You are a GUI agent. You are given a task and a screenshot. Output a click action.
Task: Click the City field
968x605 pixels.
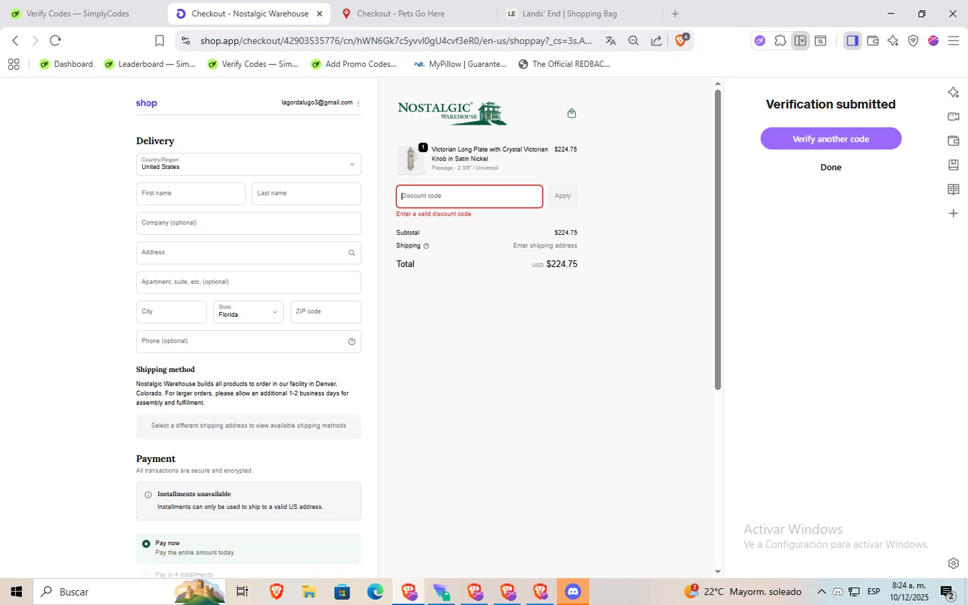(x=171, y=312)
